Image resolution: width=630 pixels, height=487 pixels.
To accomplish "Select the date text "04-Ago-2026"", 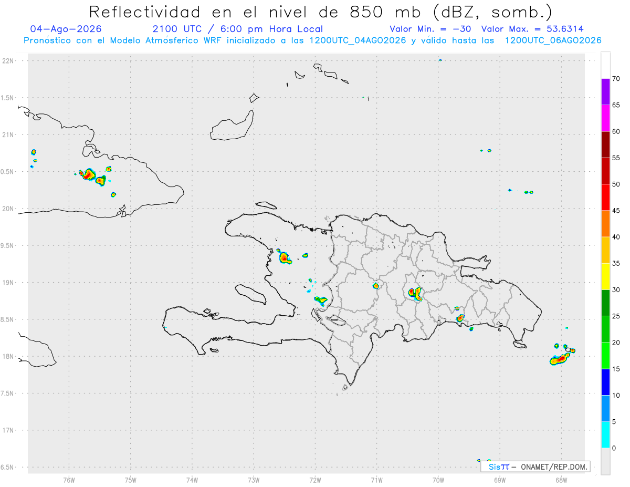I will pyautogui.click(x=66, y=29).
